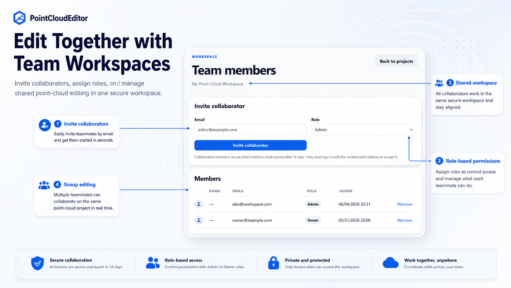This screenshot has width=511, height=288.
Task: Click the EMAIL column header
Action: click(x=238, y=191)
